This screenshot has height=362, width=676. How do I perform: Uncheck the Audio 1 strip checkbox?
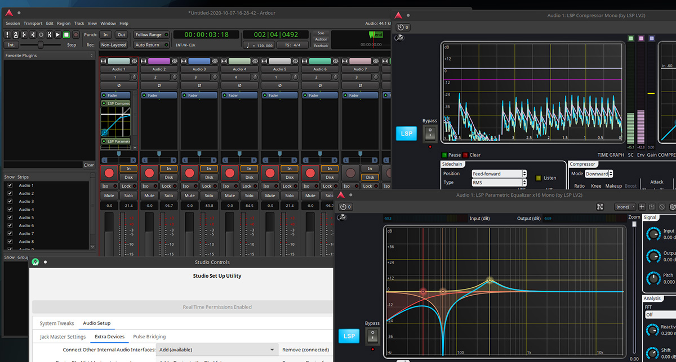(10, 185)
